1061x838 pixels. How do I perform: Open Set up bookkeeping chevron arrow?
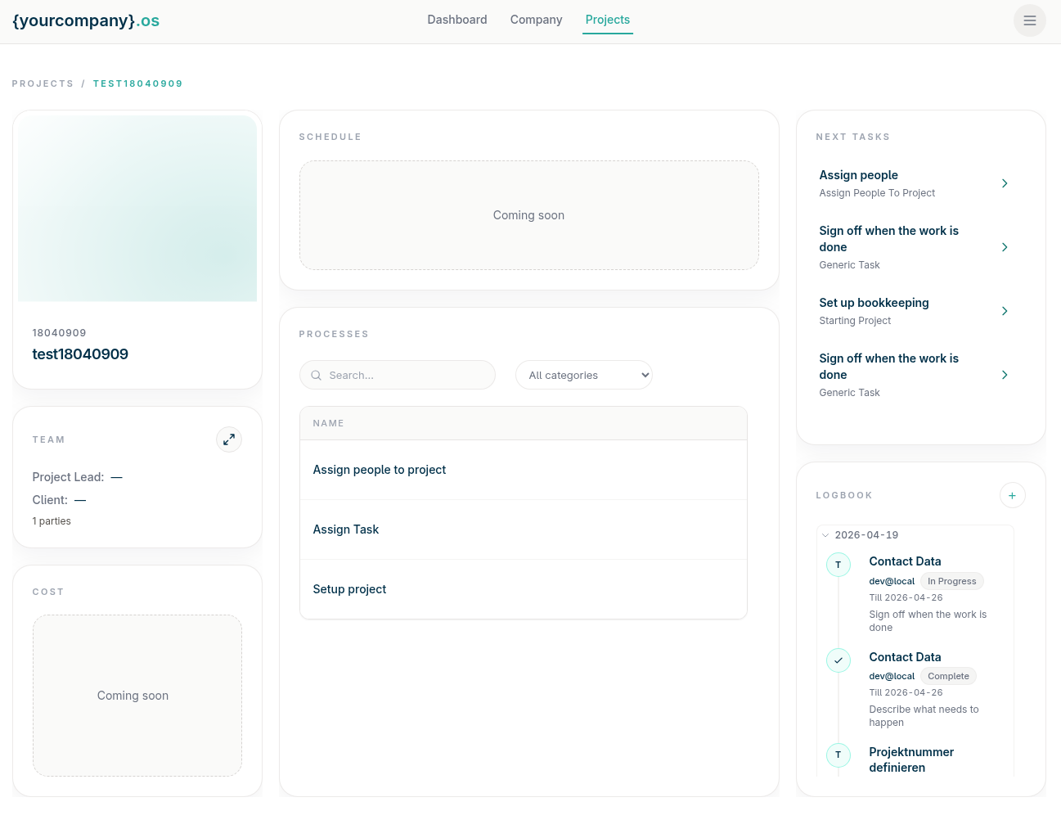click(1005, 311)
